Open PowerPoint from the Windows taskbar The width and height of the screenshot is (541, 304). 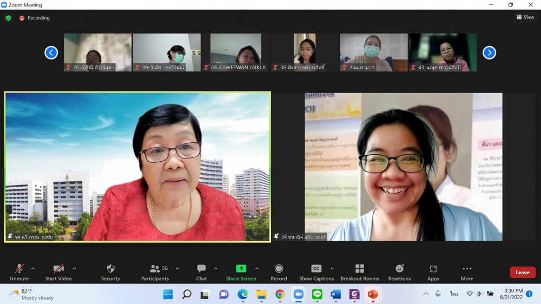[x=373, y=294]
